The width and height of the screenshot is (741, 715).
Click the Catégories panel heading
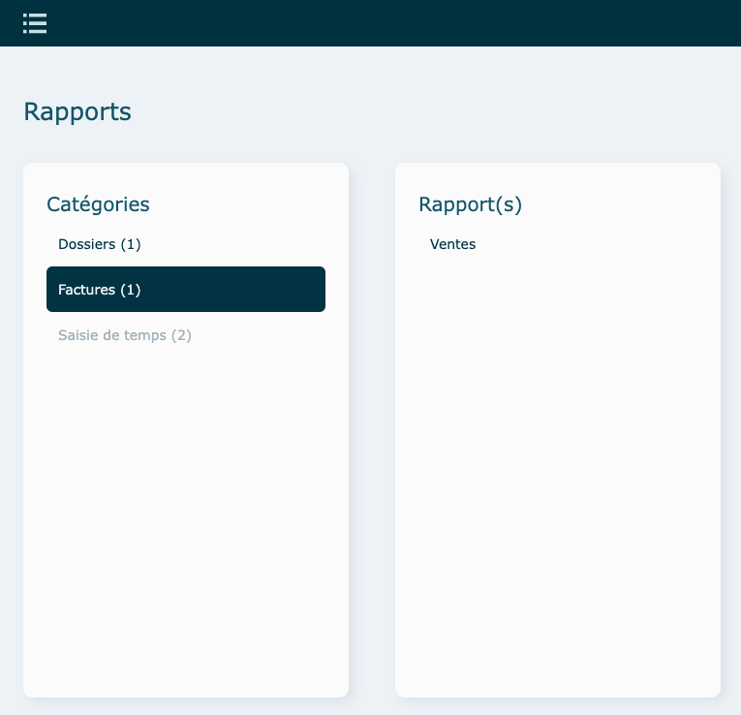pos(98,204)
